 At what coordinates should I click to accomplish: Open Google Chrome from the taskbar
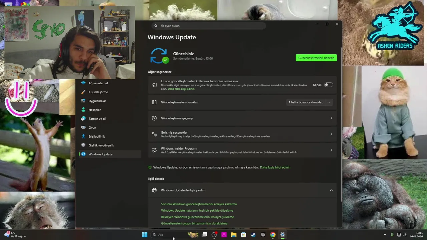(273, 235)
